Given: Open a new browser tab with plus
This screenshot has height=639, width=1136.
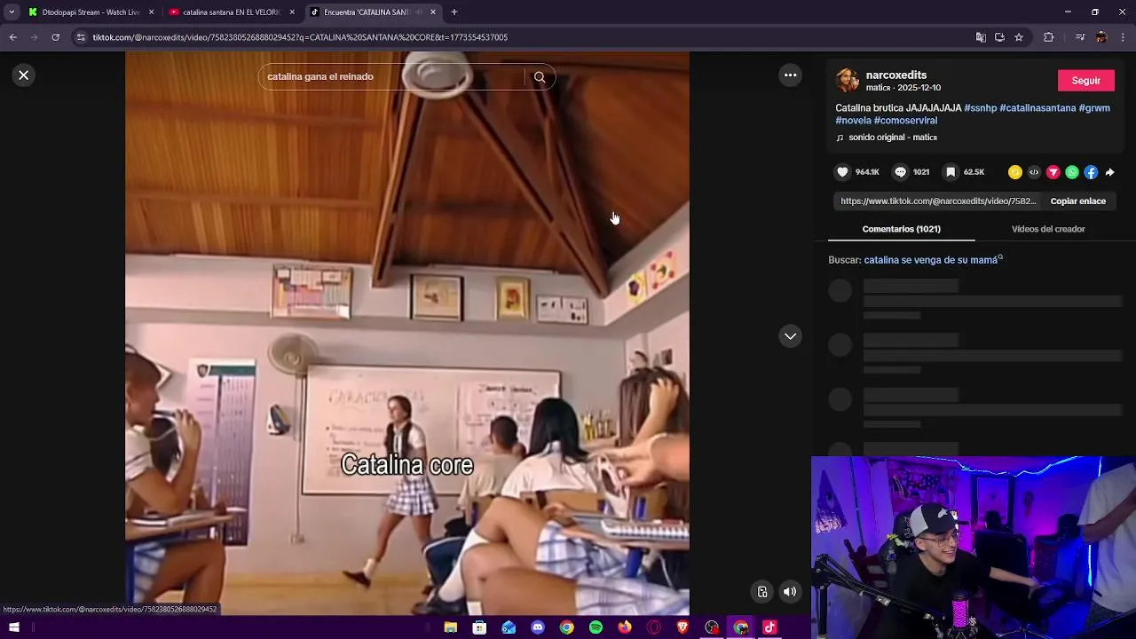Looking at the screenshot, I should (x=454, y=12).
